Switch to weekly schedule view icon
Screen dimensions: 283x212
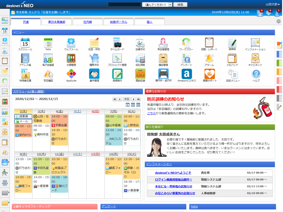[x=133, y=105]
